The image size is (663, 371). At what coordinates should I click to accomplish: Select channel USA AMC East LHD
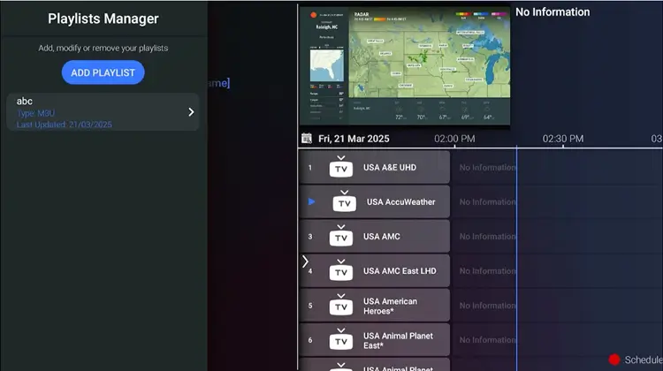coord(375,271)
